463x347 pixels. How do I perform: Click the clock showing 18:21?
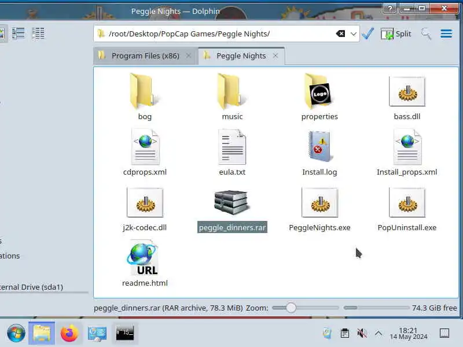coord(409,334)
